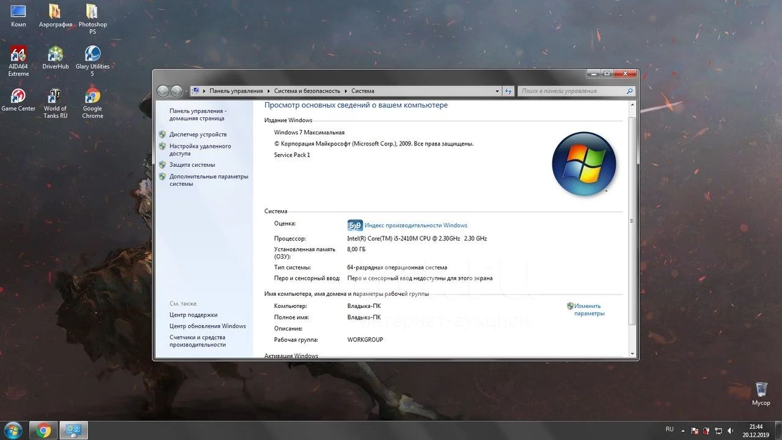The image size is (782, 440).
Task: Open the Photoshop PS desktop folder
Action: [92, 20]
